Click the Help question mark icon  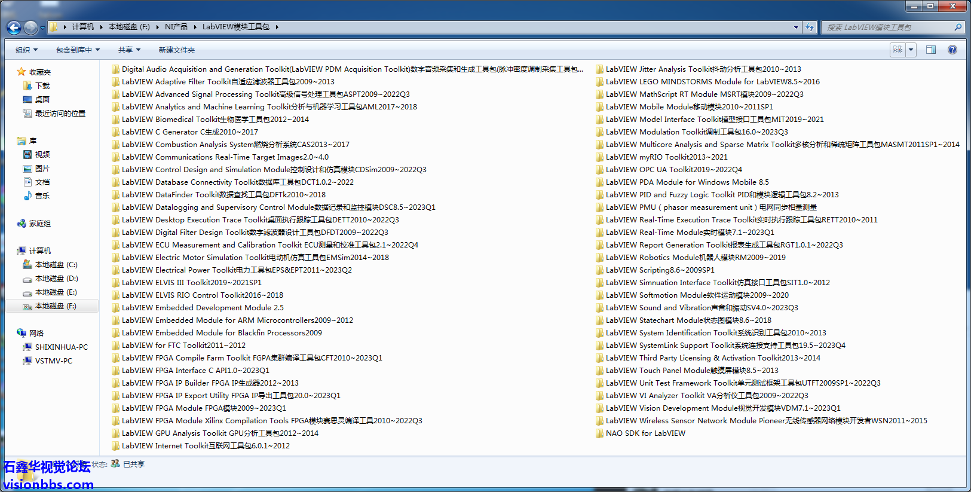pyautogui.click(x=952, y=50)
